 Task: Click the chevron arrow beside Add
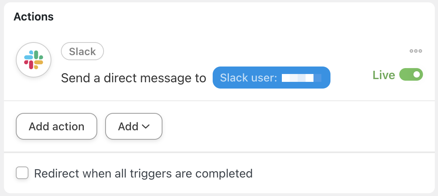point(145,127)
